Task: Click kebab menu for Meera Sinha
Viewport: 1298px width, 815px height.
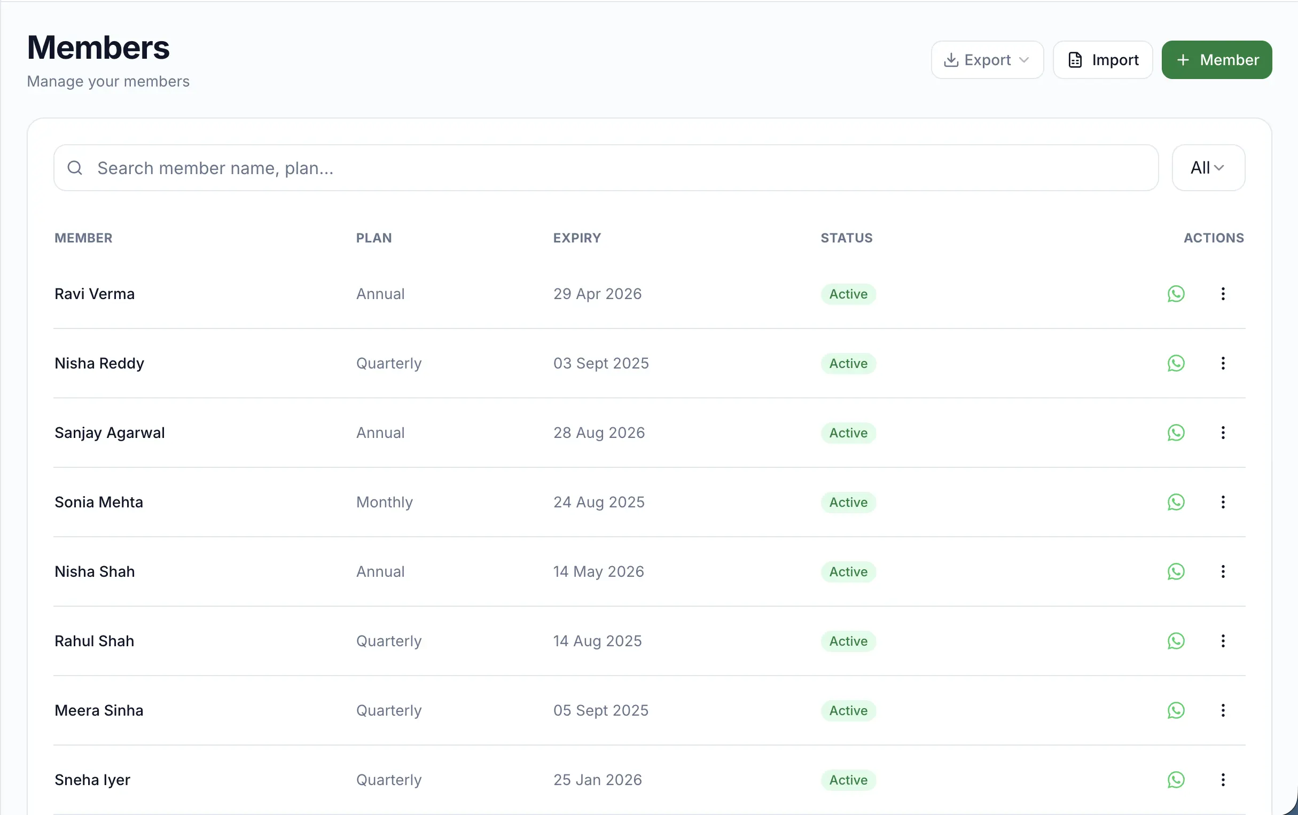Action: (1223, 710)
